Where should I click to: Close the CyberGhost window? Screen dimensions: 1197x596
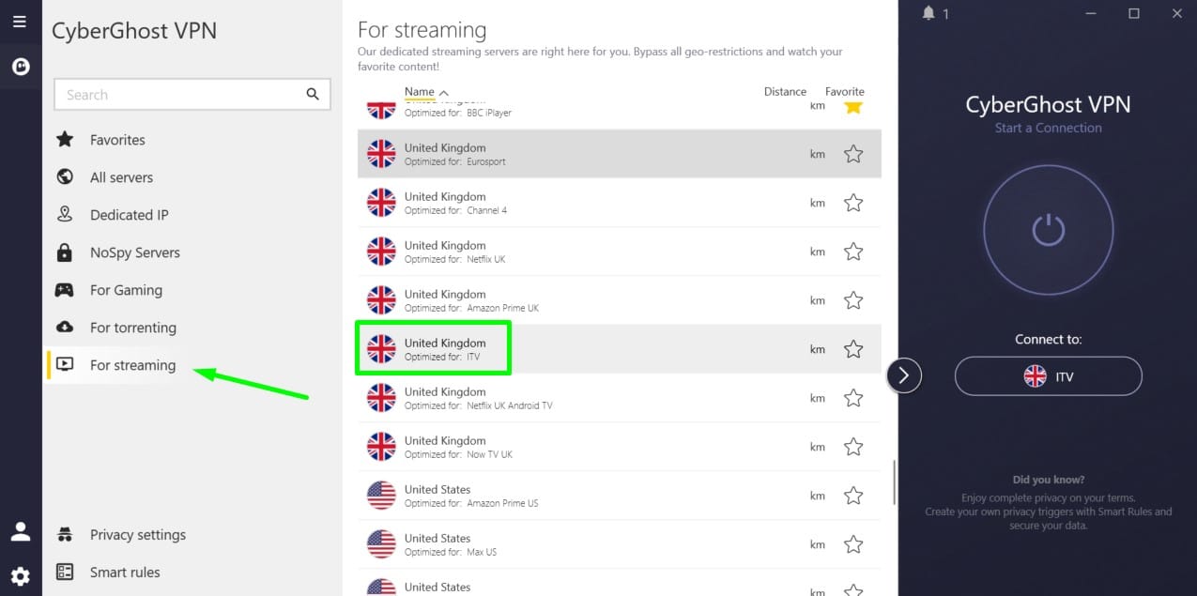coord(1177,13)
